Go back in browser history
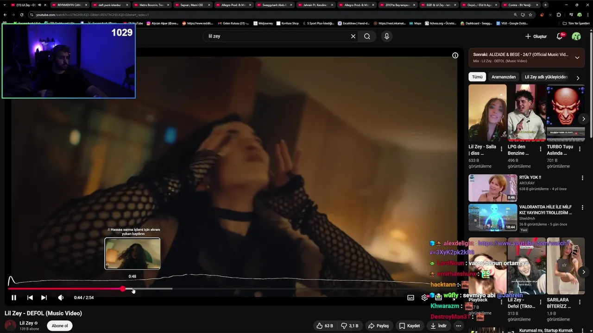Viewport: 593px width, 333px height. pyautogui.click(x=5, y=14)
